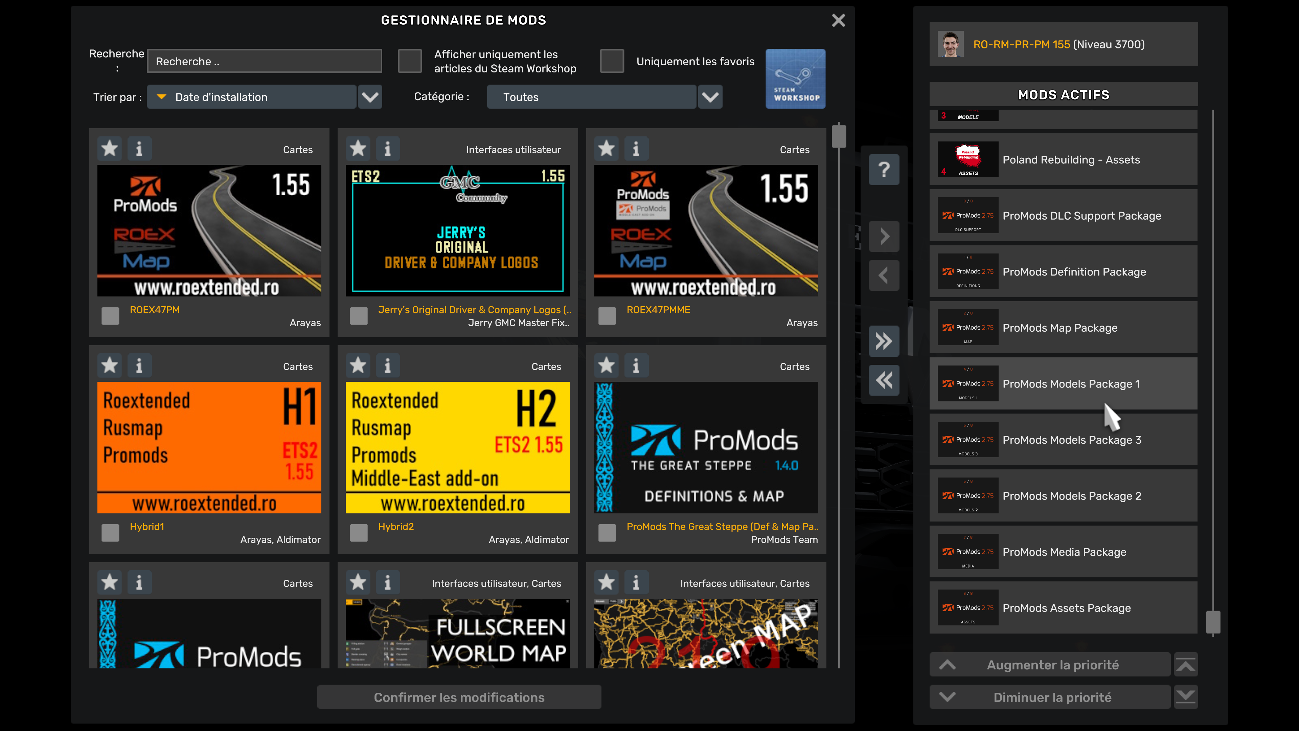The image size is (1299, 731).
Task: Deactivate all mods with double left arrows
Action: click(884, 380)
